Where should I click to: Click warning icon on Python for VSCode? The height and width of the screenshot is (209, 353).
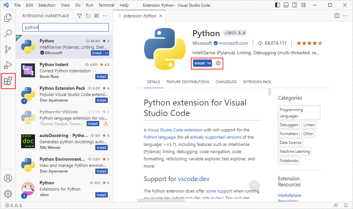click(106, 124)
